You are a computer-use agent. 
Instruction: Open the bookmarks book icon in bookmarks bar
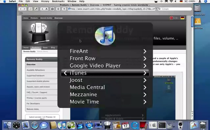(21, 13)
